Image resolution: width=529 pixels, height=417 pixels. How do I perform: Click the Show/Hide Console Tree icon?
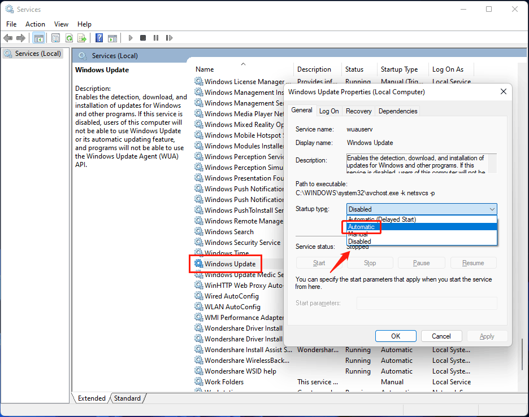[38, 38]
